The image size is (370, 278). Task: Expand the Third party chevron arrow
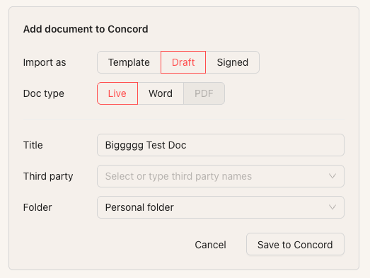(333, 176)
